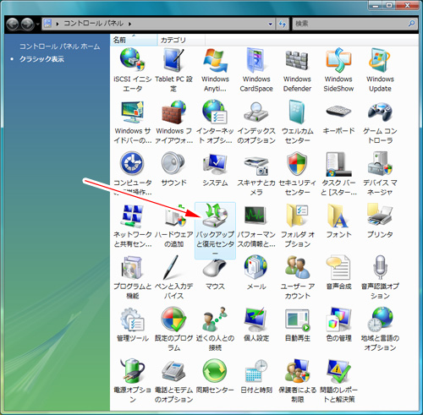The width and height of the screenshot is (423, 415).
Task: Open 地域と言語のオプション icon
Action: (x=380, y=319)
